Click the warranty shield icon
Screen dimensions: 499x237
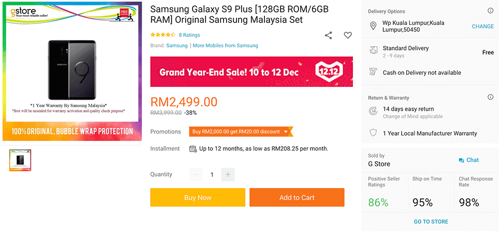(373, 133)
